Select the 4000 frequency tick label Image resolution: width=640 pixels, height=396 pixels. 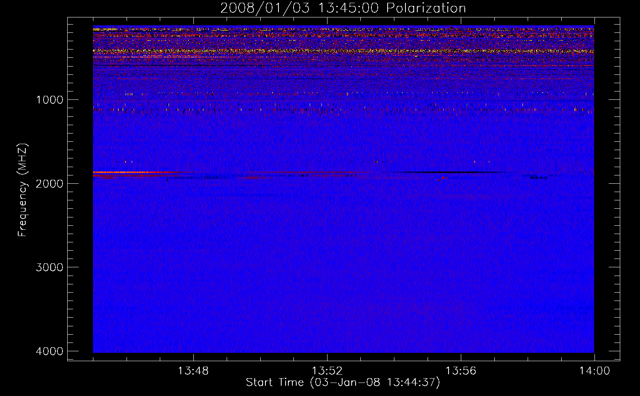pos(49,351)
